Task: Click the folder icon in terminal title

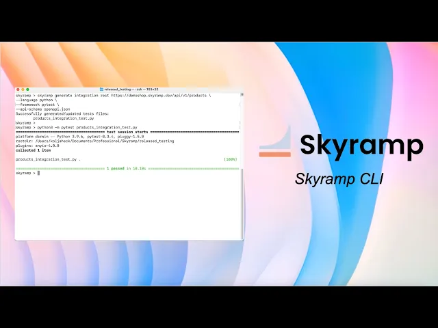Action: click(101, 90)
